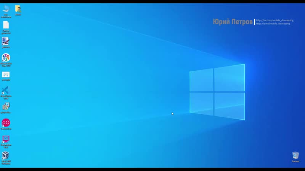The image size is (305, 171).
Task: Click the vk.com/mobile_developing link text
Action: [274, 21]
